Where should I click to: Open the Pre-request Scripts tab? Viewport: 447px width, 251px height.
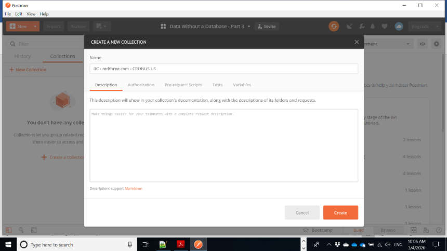pyautogui.click(x=183, y=85)
